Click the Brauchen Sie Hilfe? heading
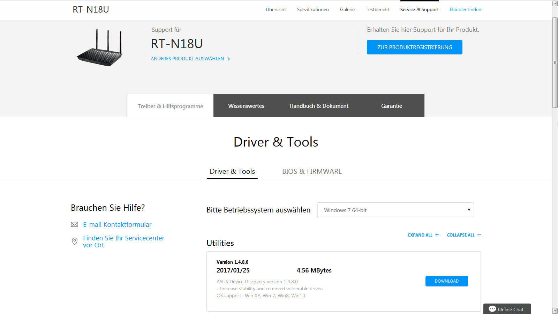This screenshot has width=558, height=314. coord(108,208)
